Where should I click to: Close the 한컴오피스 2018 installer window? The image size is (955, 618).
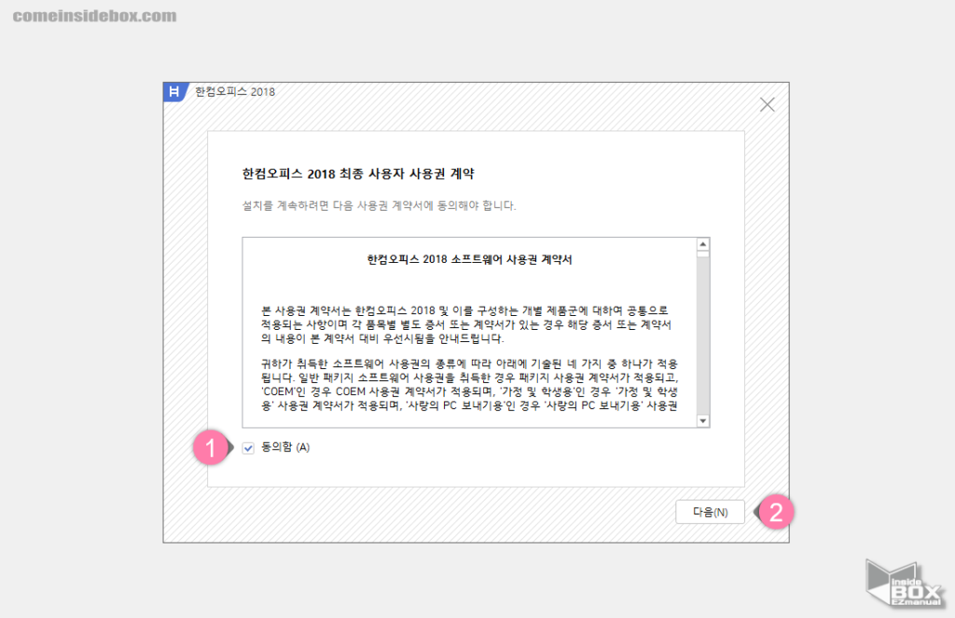(x=767, y=104)
